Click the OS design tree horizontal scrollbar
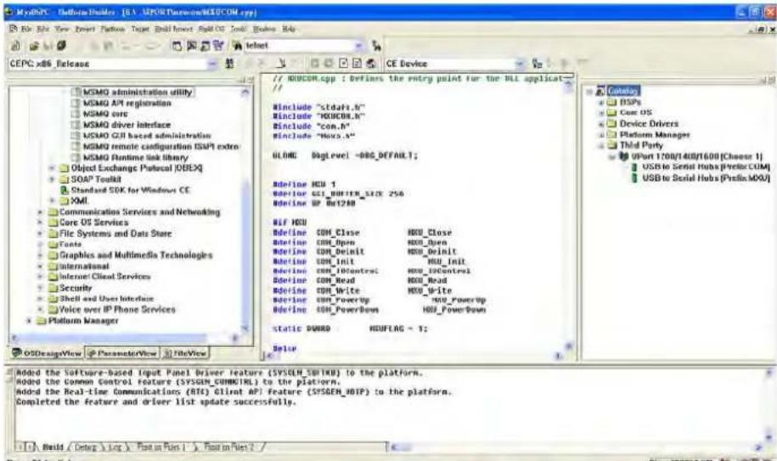 click(124, 338)
